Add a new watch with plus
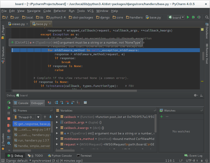 coord(161,117)
